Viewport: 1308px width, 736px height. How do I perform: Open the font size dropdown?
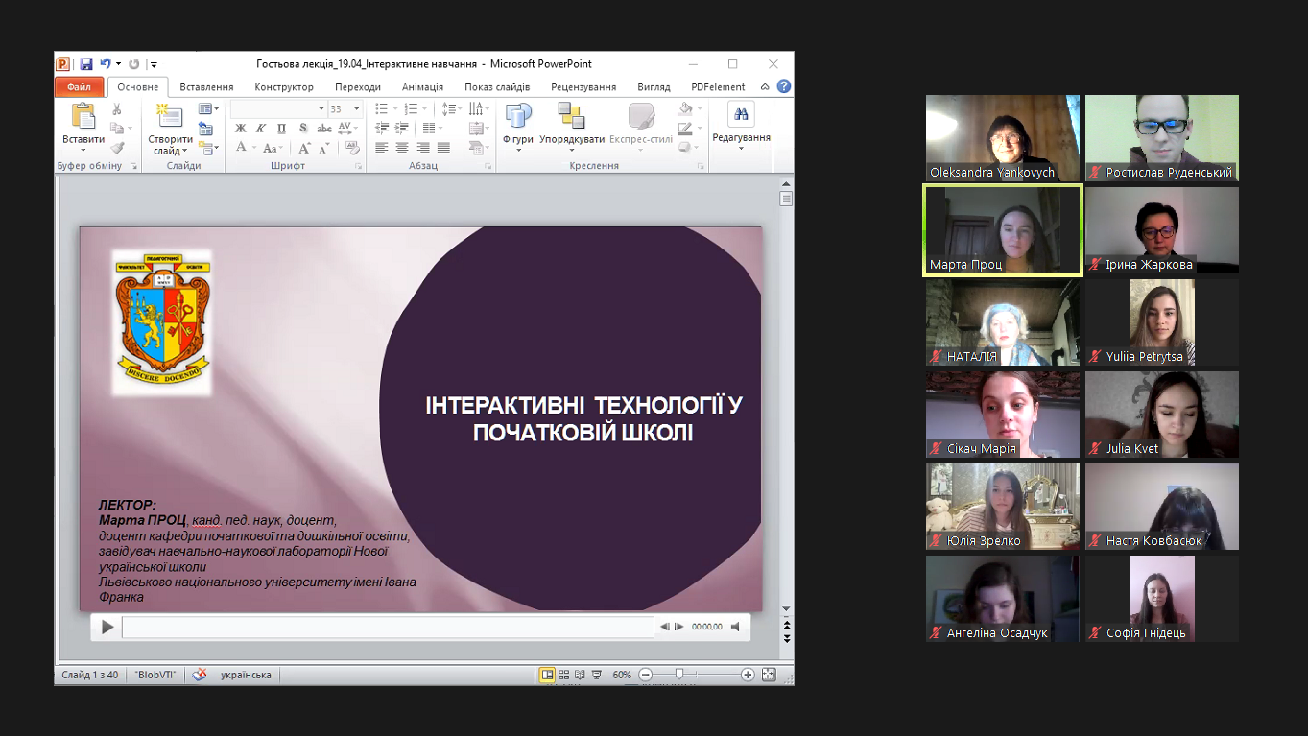click(356, 109)
